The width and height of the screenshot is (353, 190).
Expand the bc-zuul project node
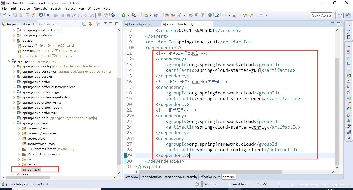point(14,41)
